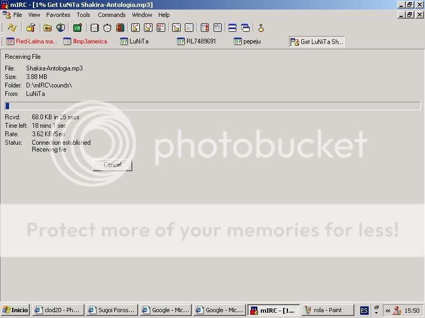Click the DCC Send file icon
This screenshot has width=425, height=318.
pos(135,28)
